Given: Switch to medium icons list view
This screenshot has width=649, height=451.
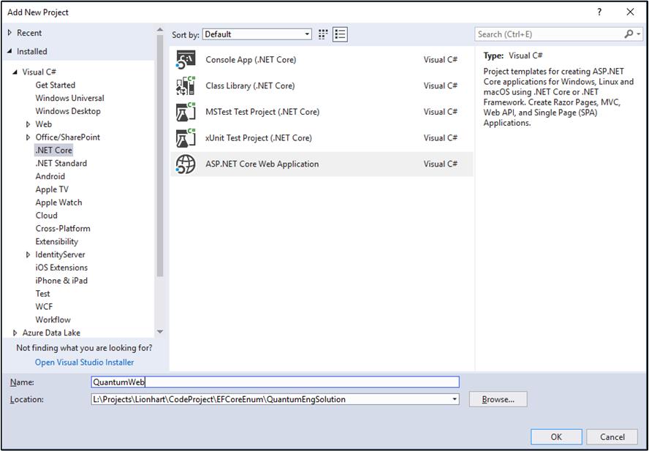Looking at the screenshot, I should click(340, 34).
